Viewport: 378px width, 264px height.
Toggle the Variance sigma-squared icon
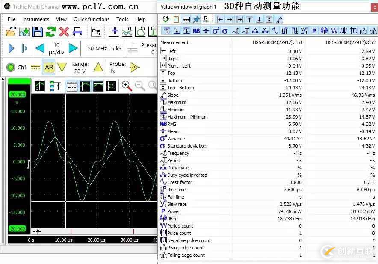click(216, 31)
